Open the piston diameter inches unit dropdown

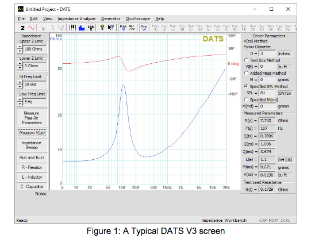pyautogui.click(x=285, y=53)
